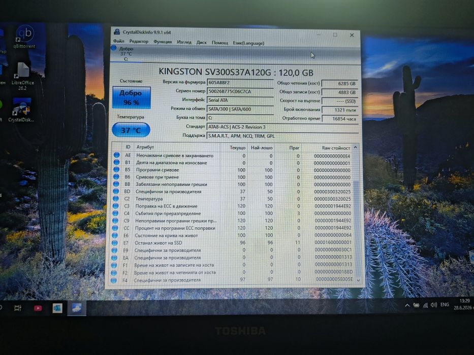Click the status icon of attribute F2 row
This screenshot has width=474, height=355.
(x=114, y=273)
